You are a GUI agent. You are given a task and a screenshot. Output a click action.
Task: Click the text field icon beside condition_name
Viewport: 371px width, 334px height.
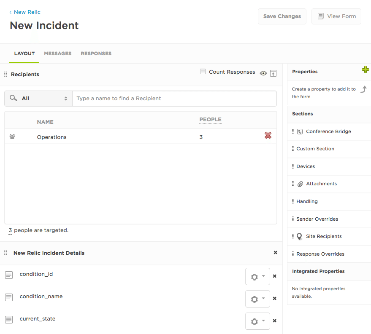pyautogui.click(x=9, y=297)
